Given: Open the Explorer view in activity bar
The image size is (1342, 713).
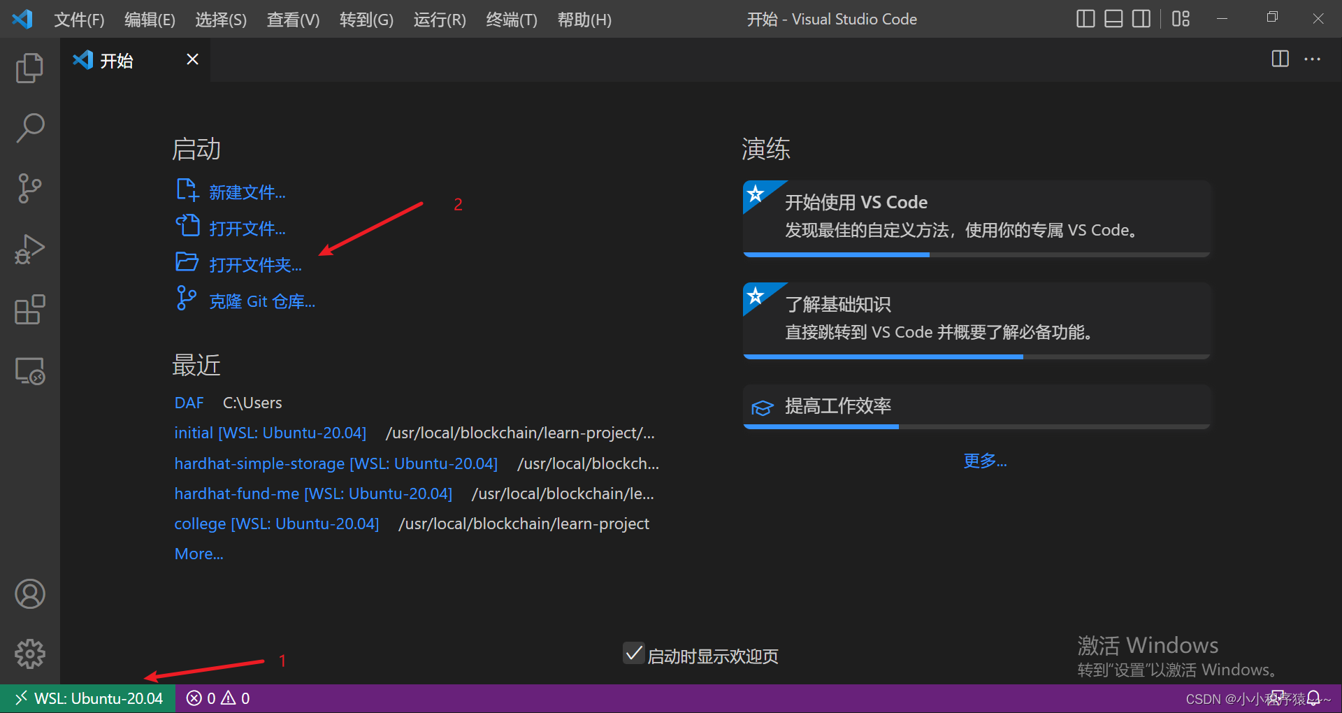Looking at the screenshot, I should tap(29, 68).
